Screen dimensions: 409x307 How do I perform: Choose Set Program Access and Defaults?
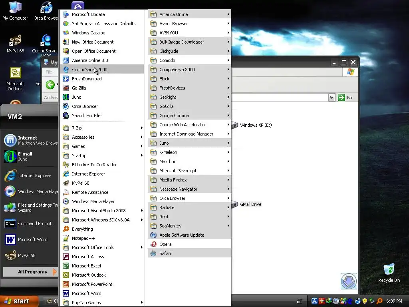click(102, 24)
